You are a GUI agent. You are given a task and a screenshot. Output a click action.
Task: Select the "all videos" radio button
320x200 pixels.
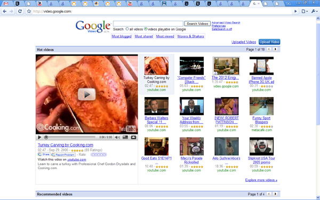tap(127, 29)
